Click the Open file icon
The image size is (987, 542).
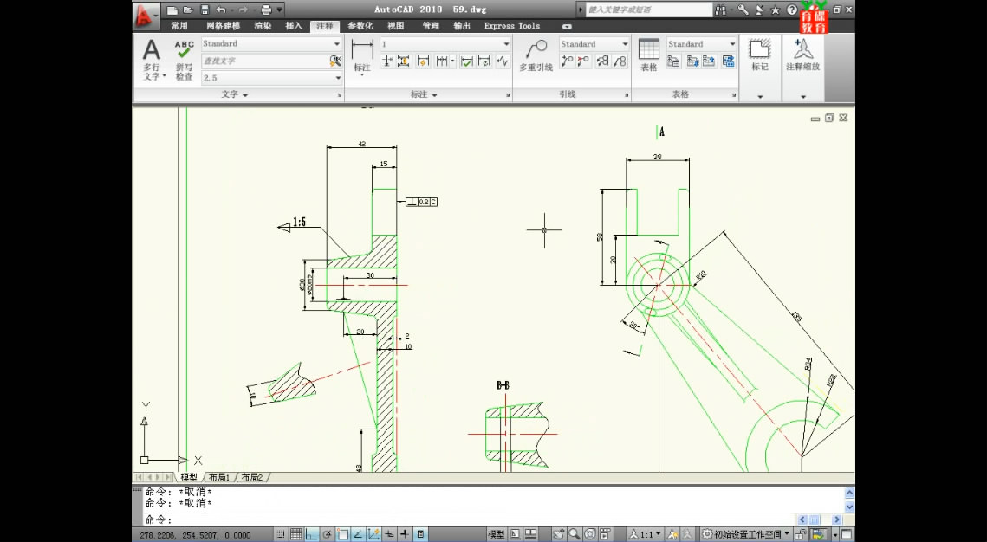click(x=187, y=10)
